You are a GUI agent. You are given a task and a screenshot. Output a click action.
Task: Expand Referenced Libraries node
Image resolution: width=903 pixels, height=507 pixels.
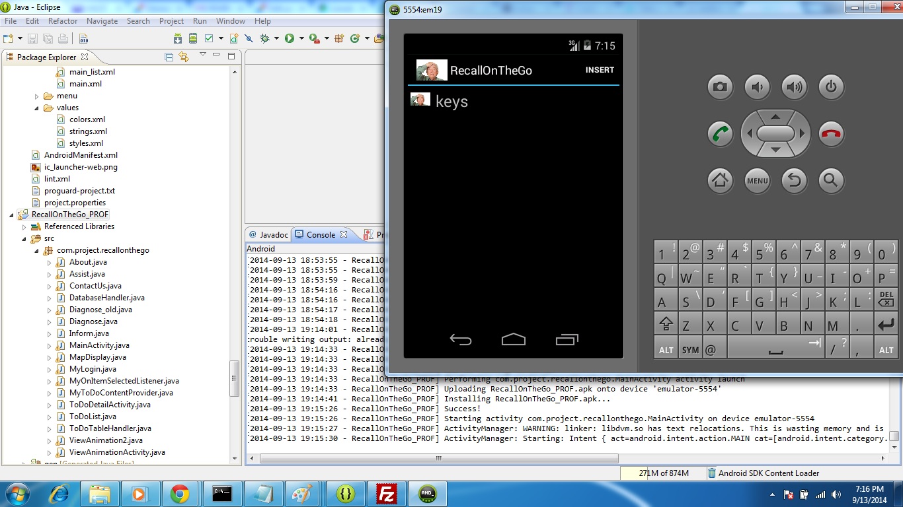24,226
